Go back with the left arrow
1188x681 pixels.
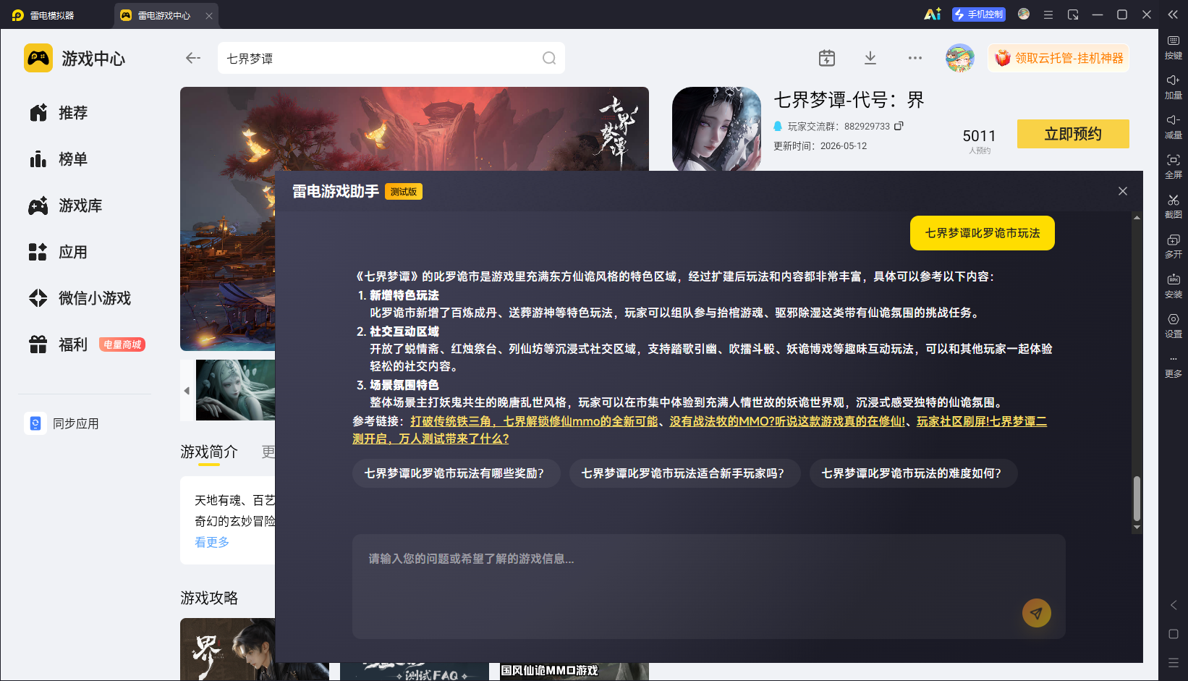click(192, 58)
